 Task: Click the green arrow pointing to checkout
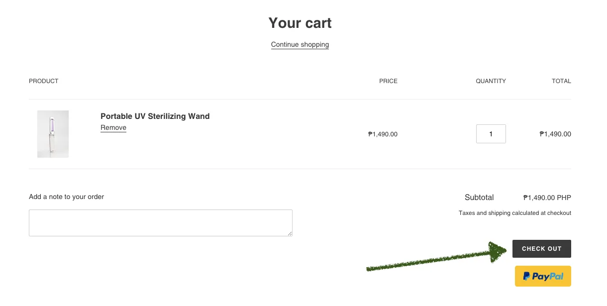pos(436,257)
